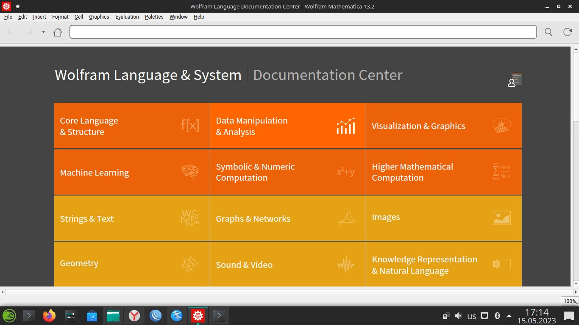Open the openSUSE application launcher

[9, 316]
